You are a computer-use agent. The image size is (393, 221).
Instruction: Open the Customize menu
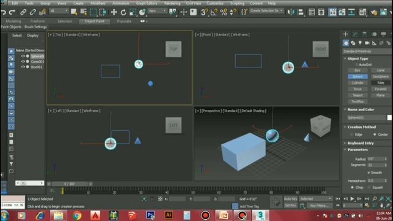(215, 3)
